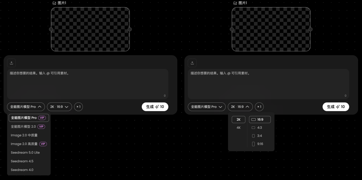Click left connector dot of left image node
This screenshot has height=180, width=362.
point(51,29)
